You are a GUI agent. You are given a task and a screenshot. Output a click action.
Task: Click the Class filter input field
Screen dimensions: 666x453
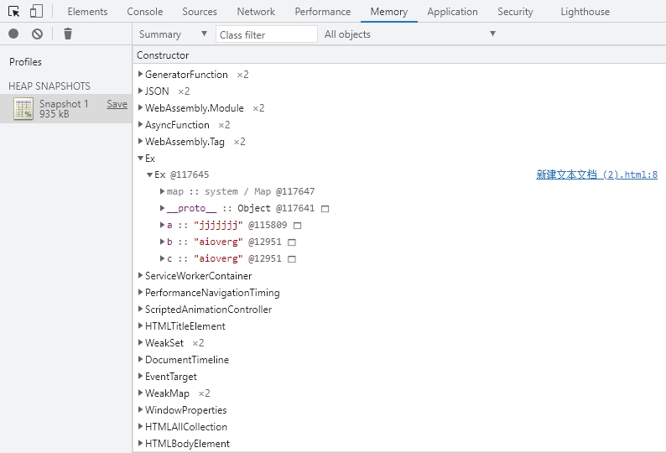point(267,34)
